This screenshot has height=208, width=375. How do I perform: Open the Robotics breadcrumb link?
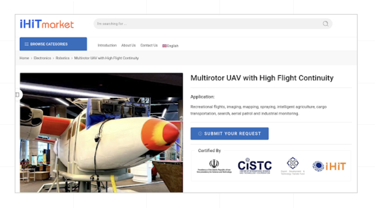62,58
